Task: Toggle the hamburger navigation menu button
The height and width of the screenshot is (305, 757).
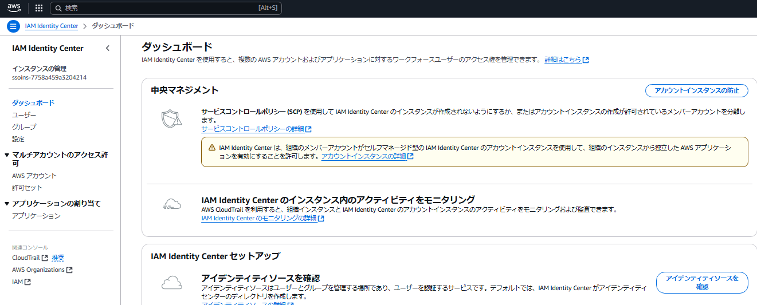Action: (x=13, y=26)
